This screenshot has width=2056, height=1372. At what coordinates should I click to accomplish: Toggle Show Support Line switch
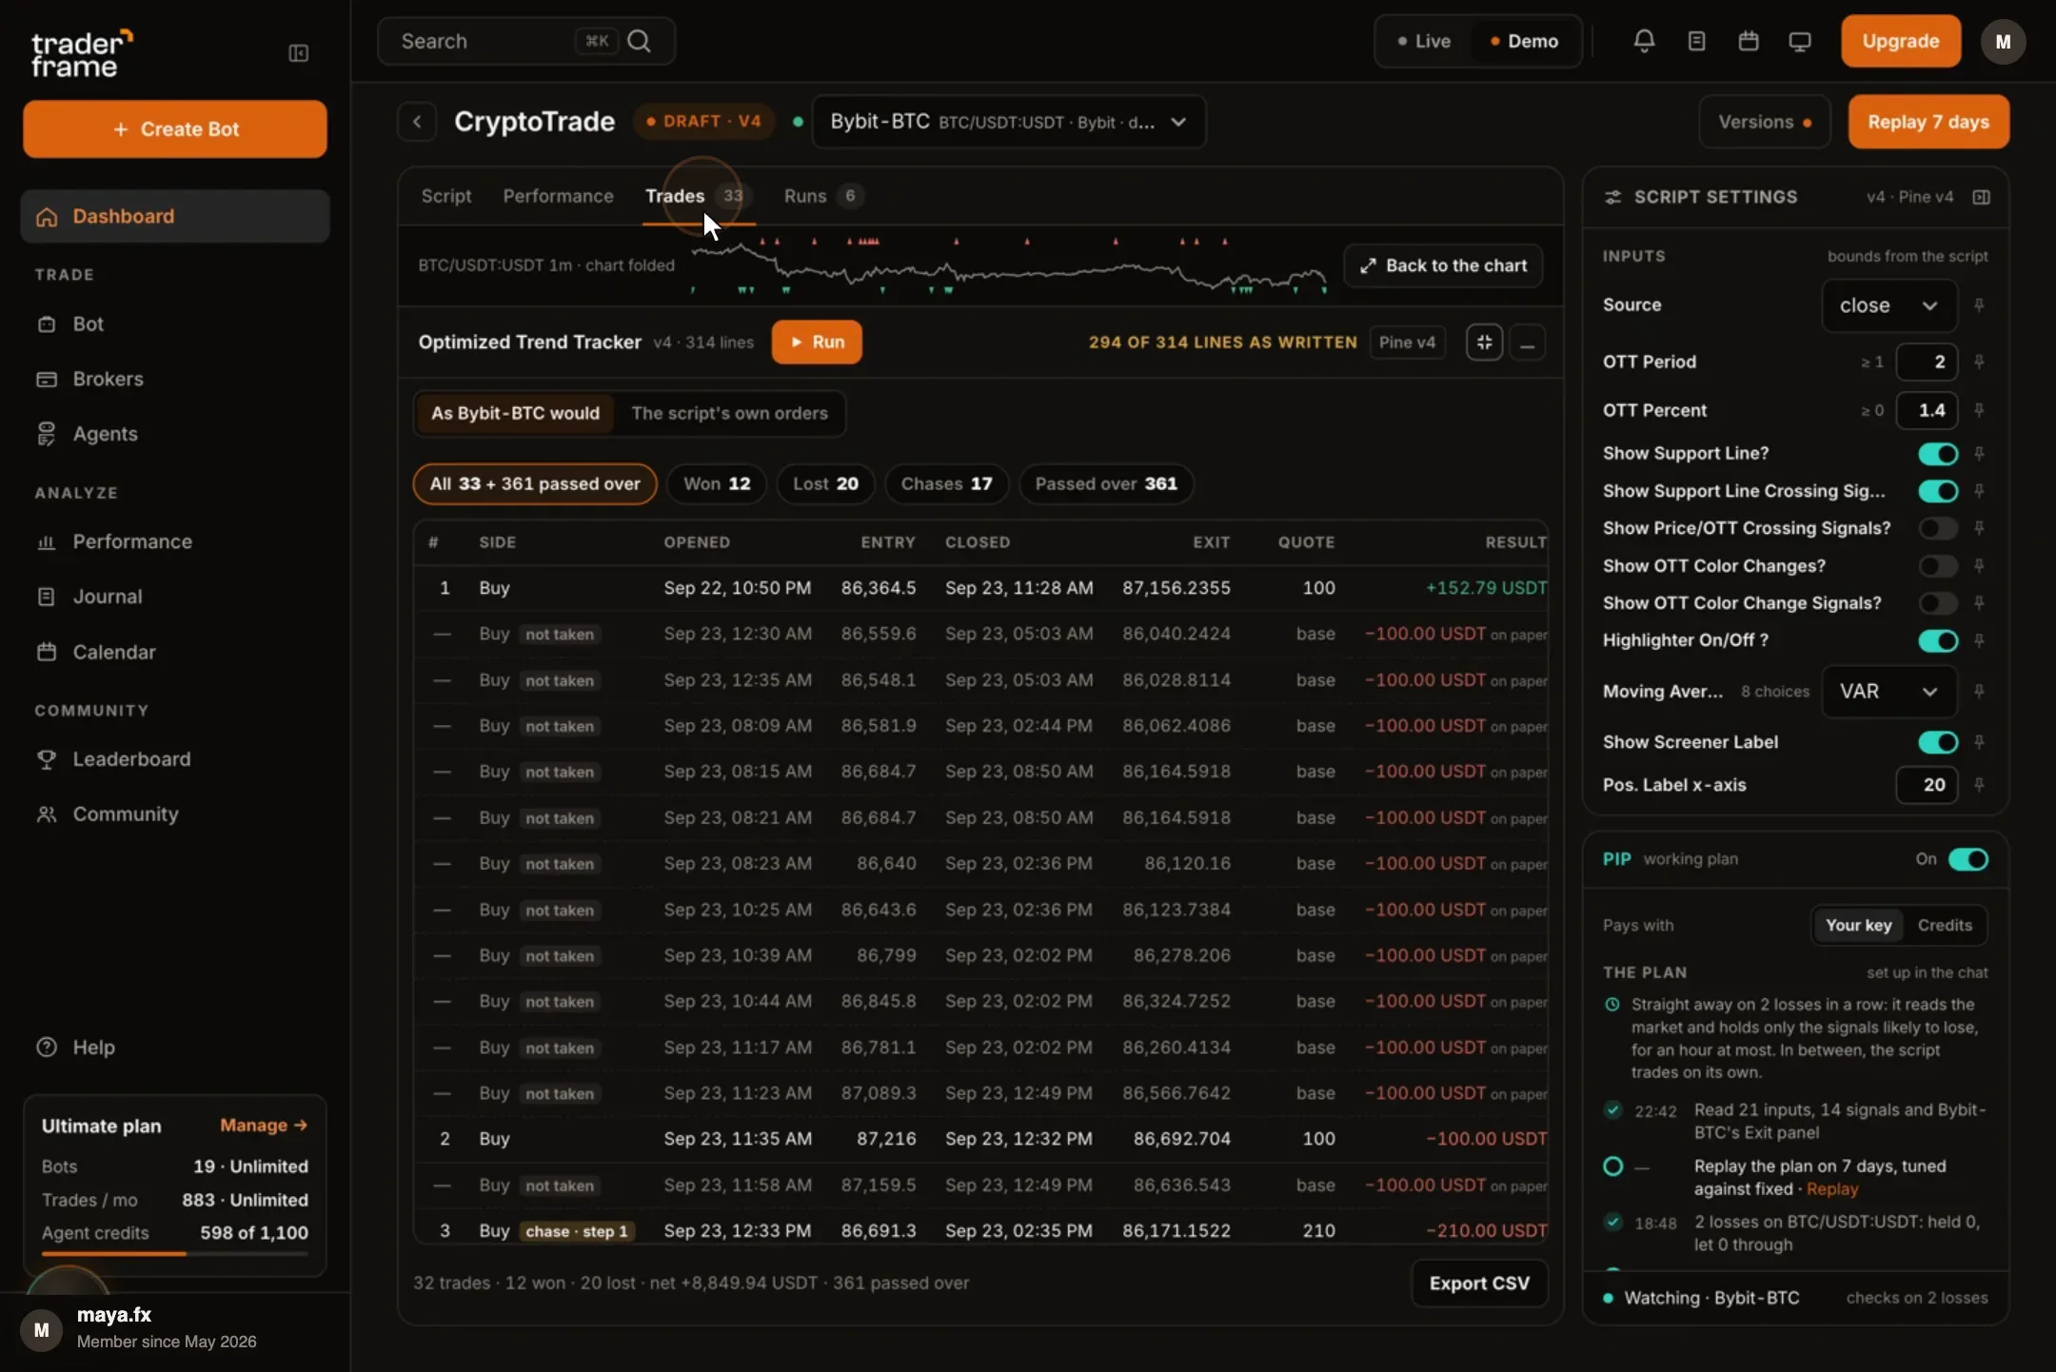click(1938, 454)
